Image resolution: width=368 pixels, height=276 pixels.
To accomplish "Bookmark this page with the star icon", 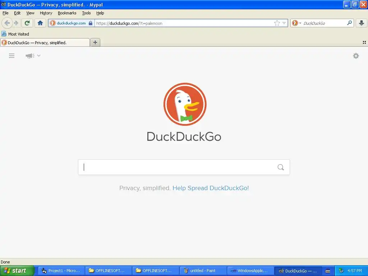I will coord(277,23).
